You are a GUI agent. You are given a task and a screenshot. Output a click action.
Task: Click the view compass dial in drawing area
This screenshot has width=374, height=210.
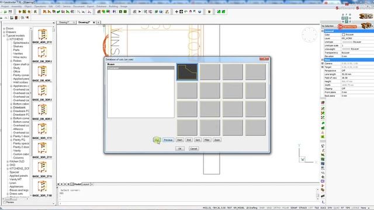(309, 35)
